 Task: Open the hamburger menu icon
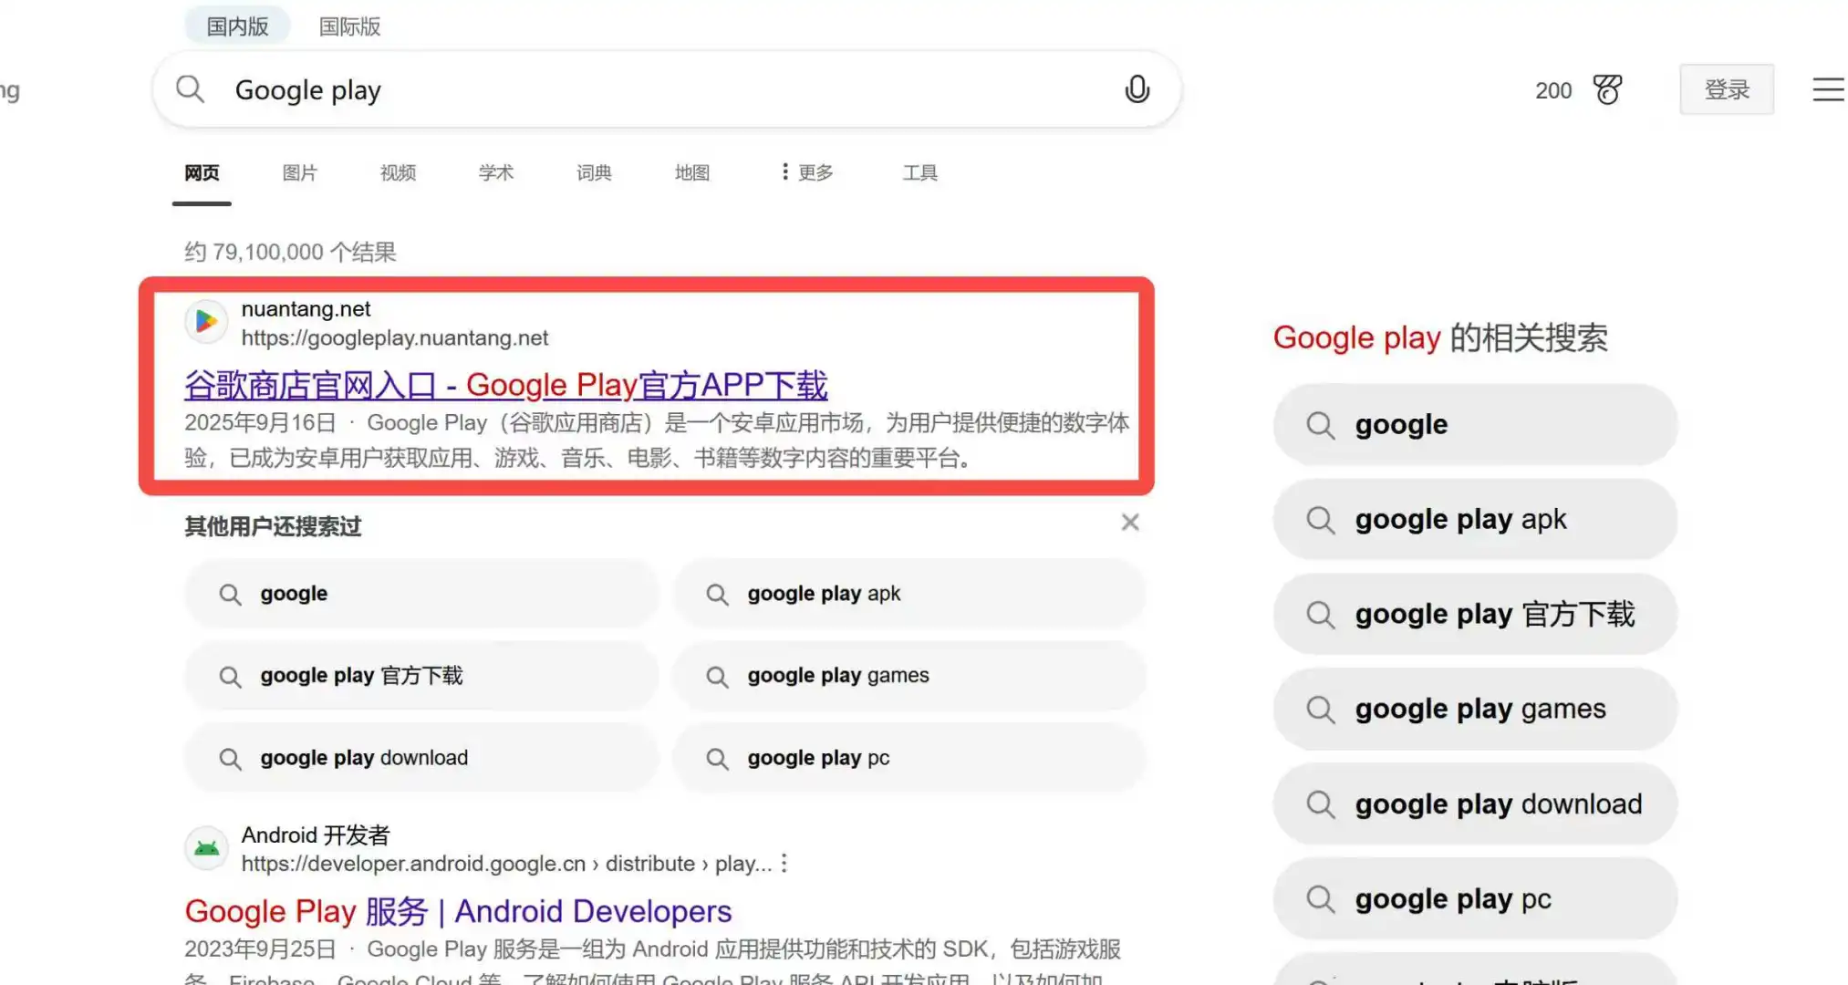click(1827, 89)
